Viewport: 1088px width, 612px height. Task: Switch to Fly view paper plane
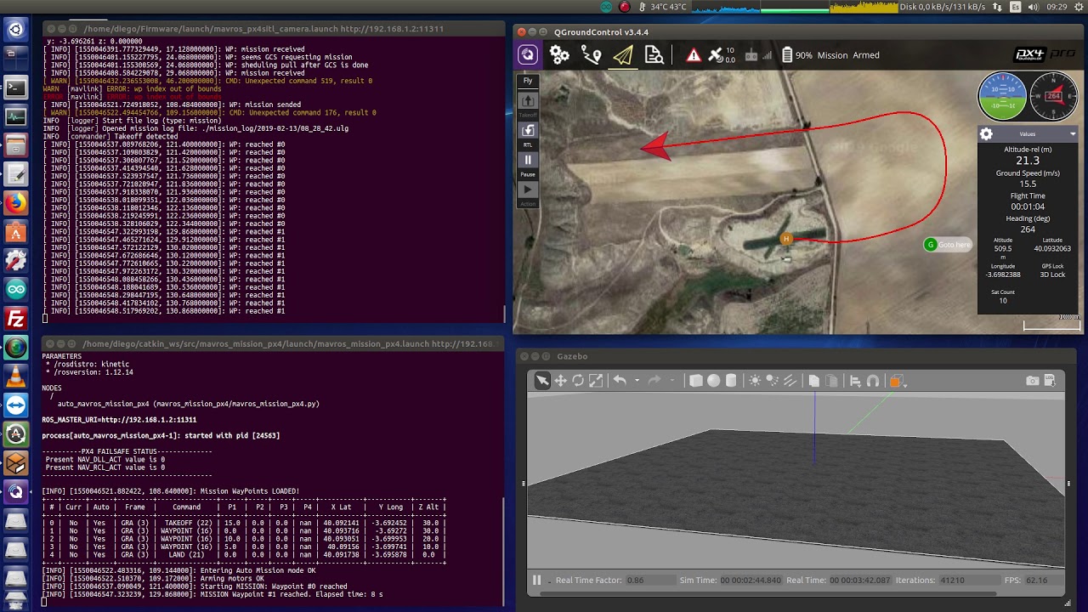[623, 55]
